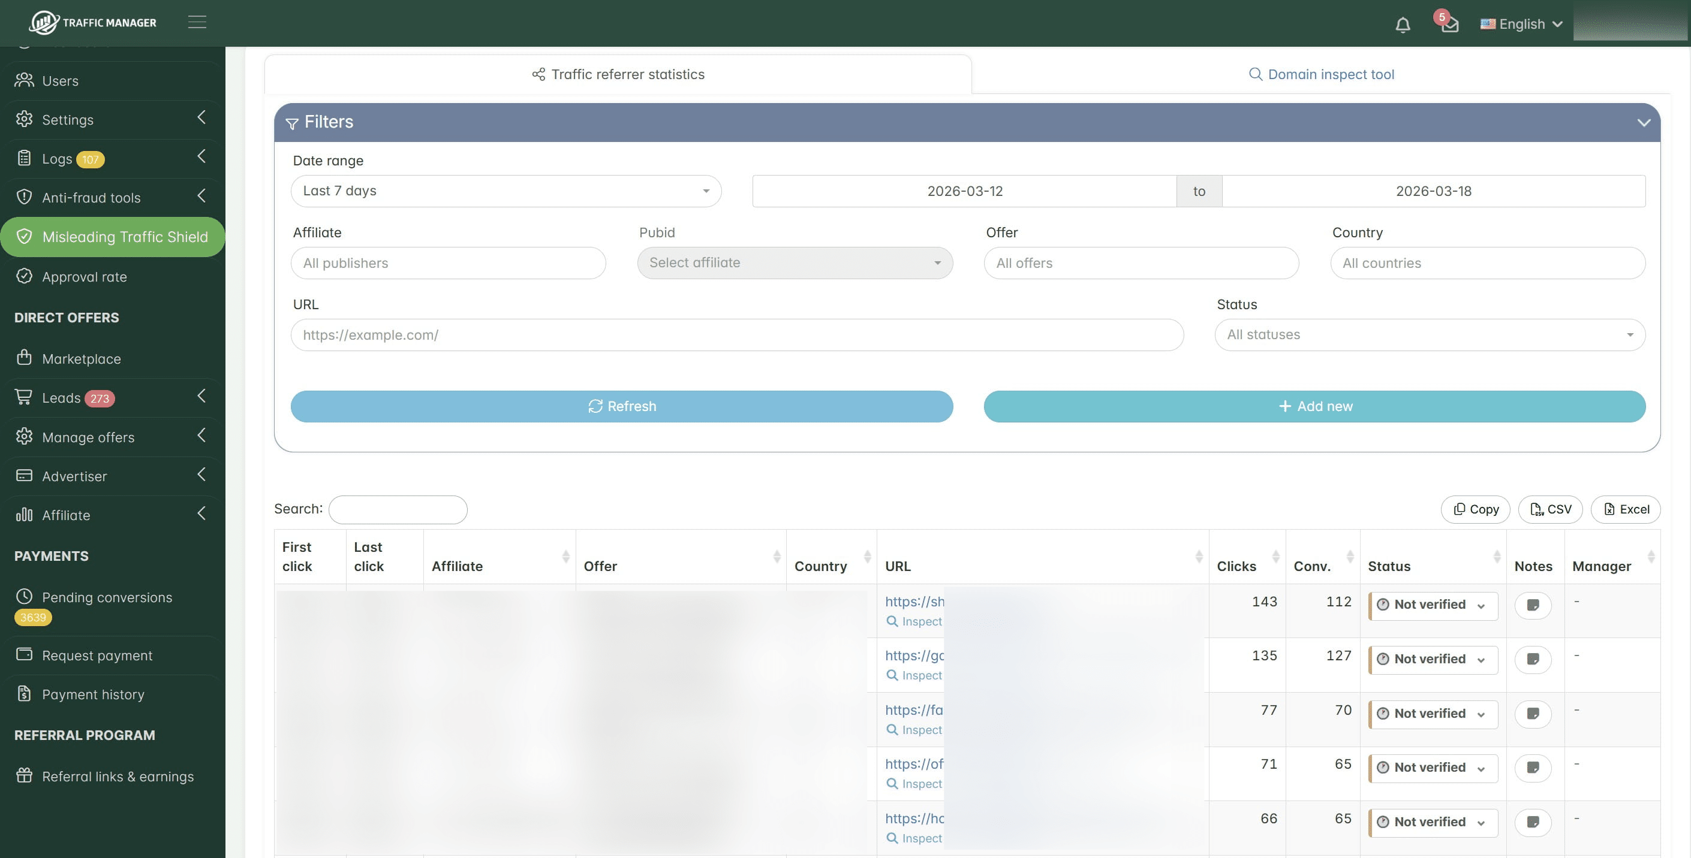Screen dimensions: 1691x858
Task: Toggle the hamburger sidebar menu
Action: 197,22
